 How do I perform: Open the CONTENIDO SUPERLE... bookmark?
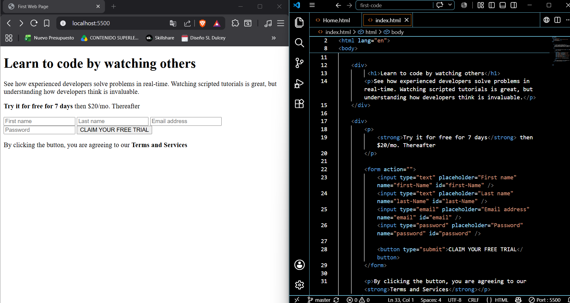pos(110,38)
